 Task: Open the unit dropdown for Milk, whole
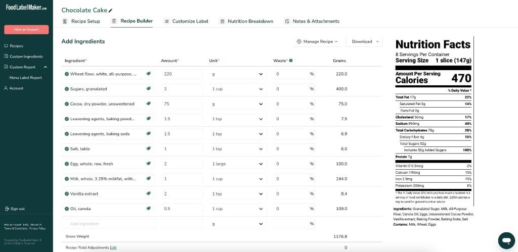coord(238,179)
